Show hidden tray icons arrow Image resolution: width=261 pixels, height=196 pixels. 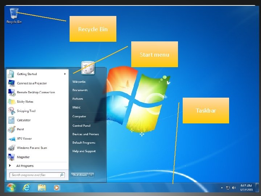[222, 188]
